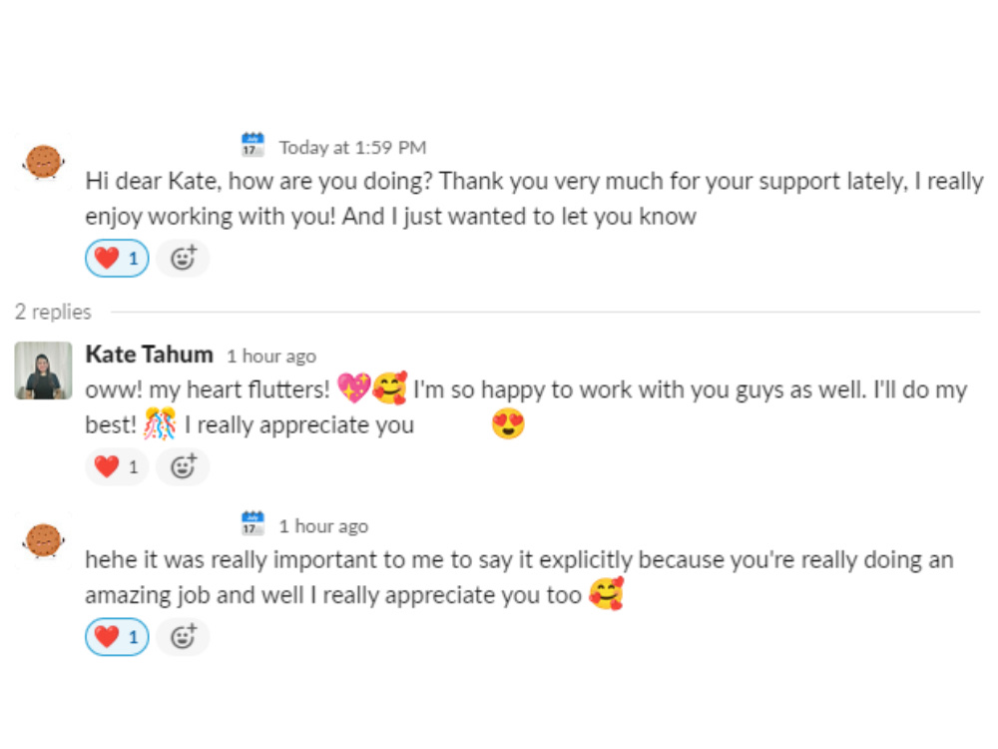
Task: Add a reaction to Kate Tahum's reply
Action: pos(183,466)
